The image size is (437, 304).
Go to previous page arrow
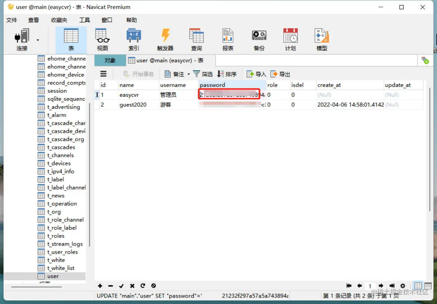point(360,286)
